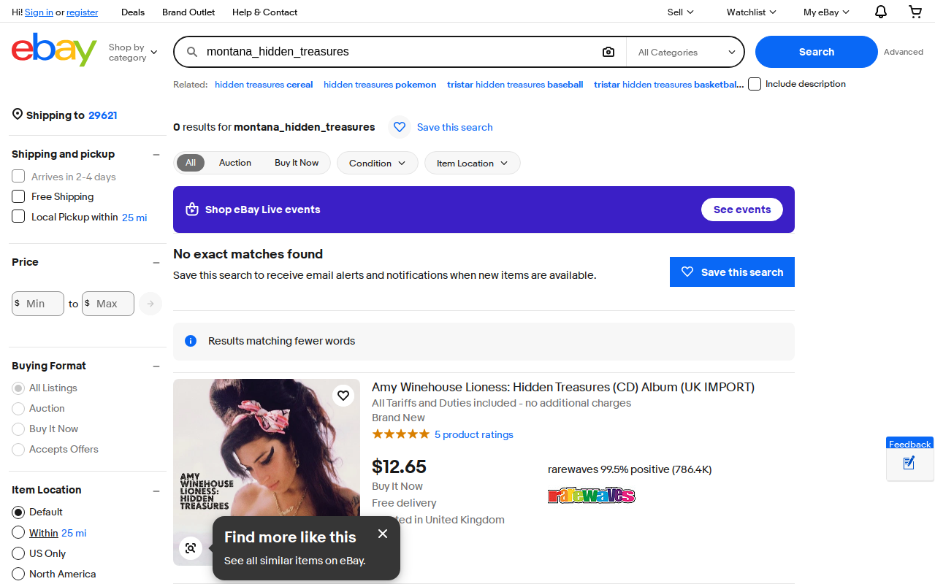Screen dimensions: 935x584
Task: Switch to the Auction tab
Action: pos(235,163)
